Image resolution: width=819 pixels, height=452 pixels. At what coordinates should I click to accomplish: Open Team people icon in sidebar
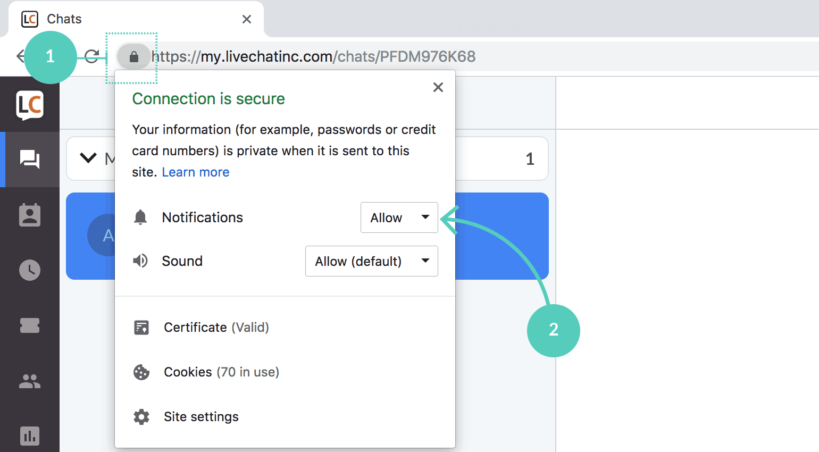click(30, 381)
